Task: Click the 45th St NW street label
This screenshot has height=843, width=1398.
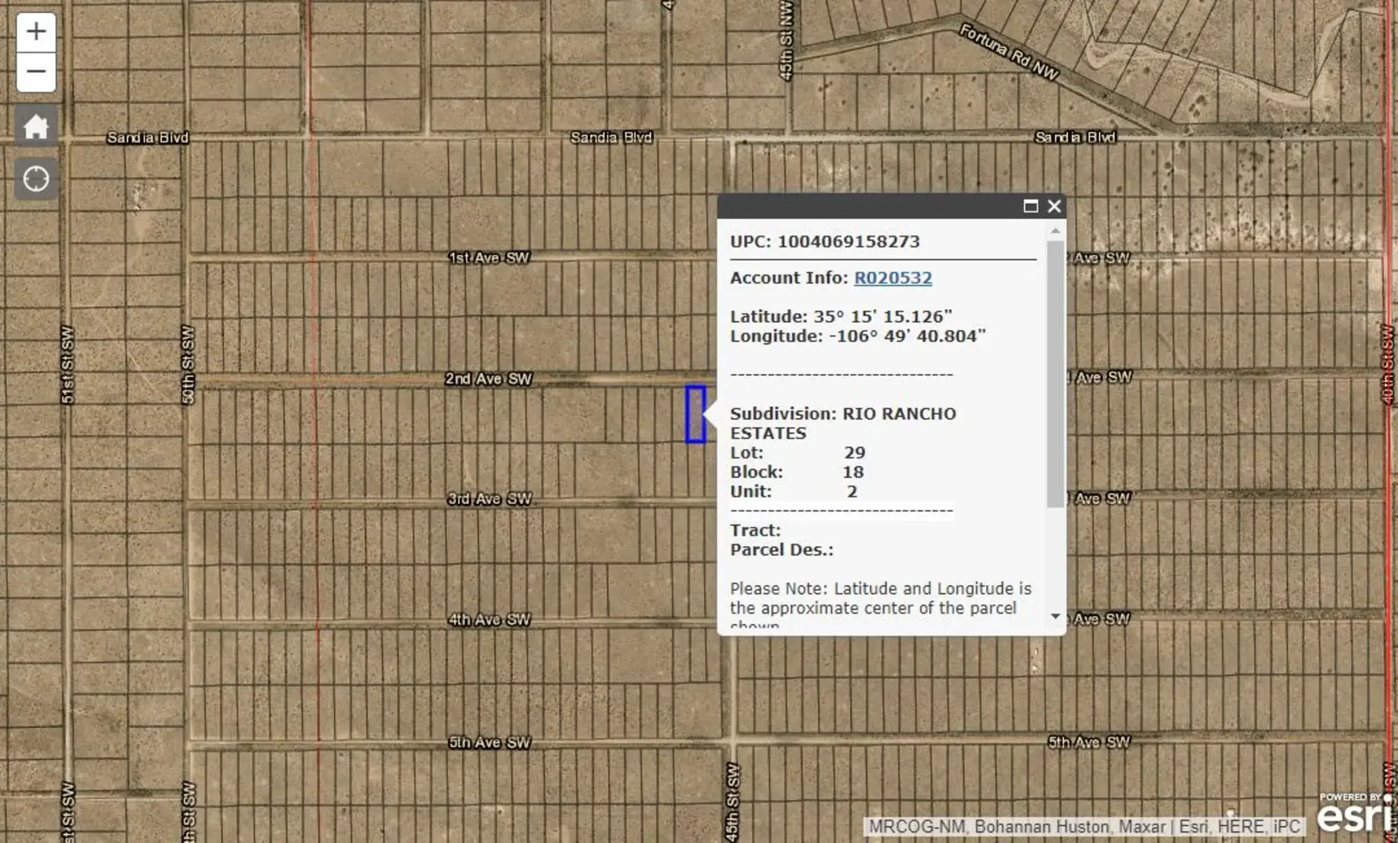Action: click(x=786, y=42)
